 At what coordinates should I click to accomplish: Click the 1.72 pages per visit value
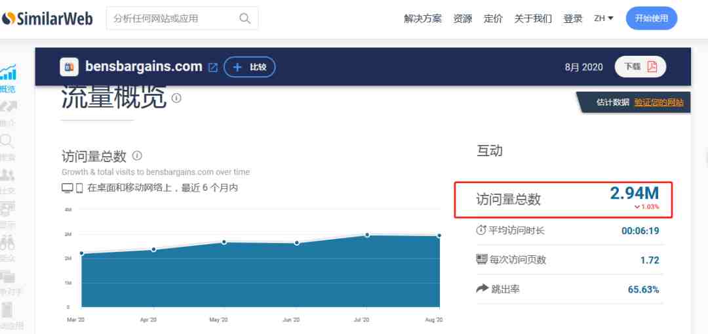point(650,261)
